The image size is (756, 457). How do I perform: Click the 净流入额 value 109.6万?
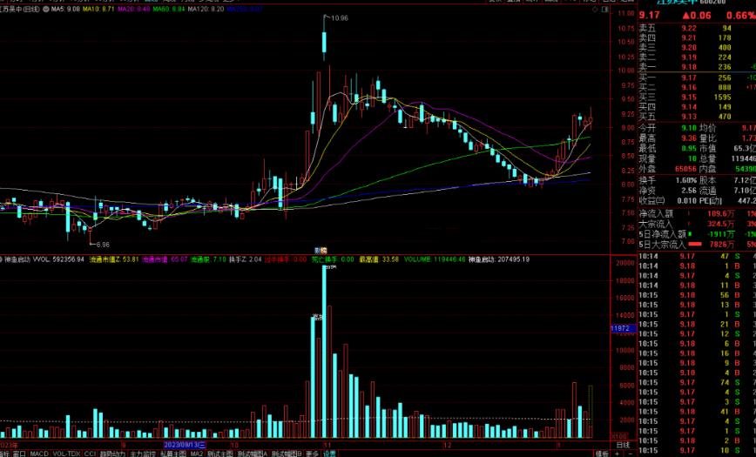point(721,213)
